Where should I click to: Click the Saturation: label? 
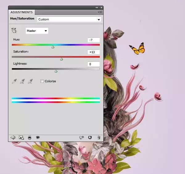[x=21, y=52]
